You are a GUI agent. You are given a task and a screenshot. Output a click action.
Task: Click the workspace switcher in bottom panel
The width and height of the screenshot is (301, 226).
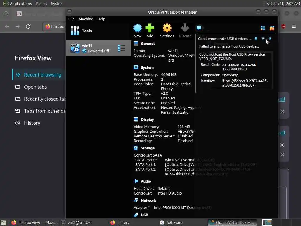tap(267, 222)
